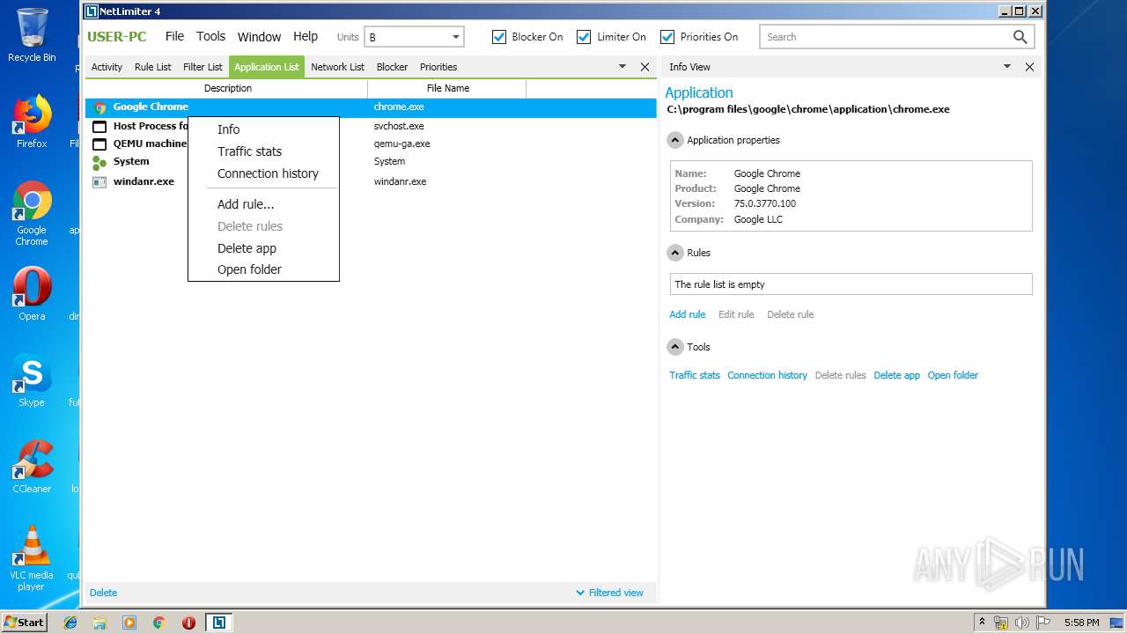Open the Tools menu
This screenshot has width=1127, height=634.
[x=210, y=36]
